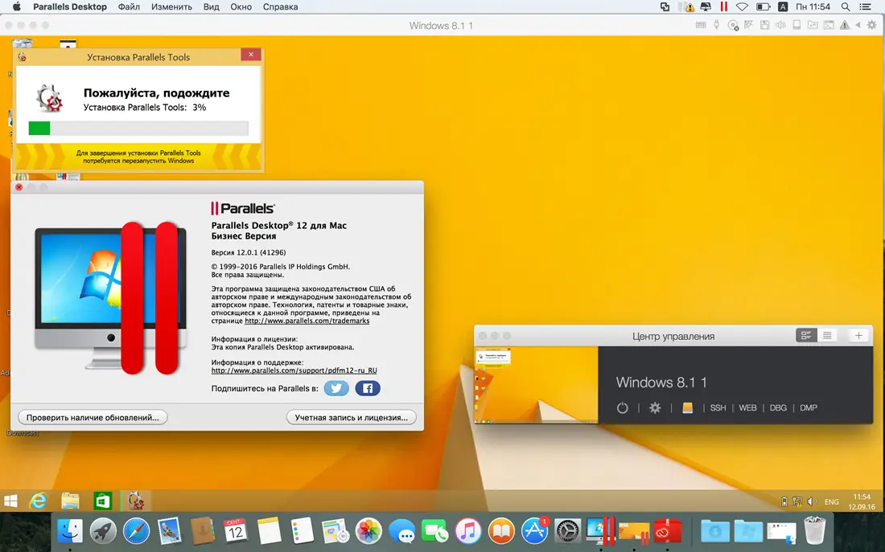
Task: Click the Facebook follow button
Action: coord(368,388)
